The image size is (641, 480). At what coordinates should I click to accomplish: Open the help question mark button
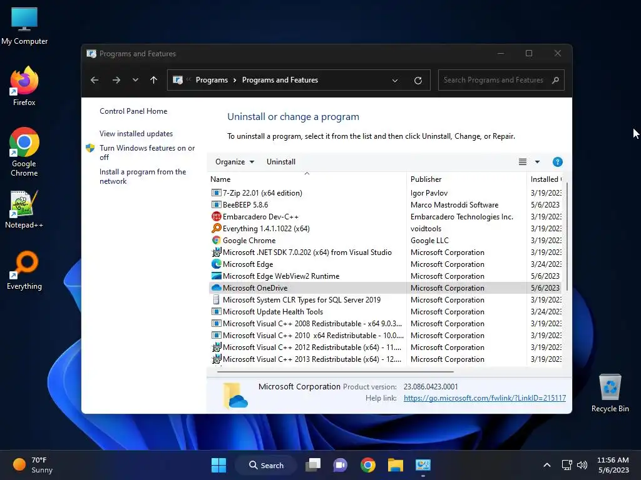(x=557, y=162)
